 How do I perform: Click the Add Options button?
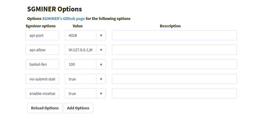pos(78,108)
